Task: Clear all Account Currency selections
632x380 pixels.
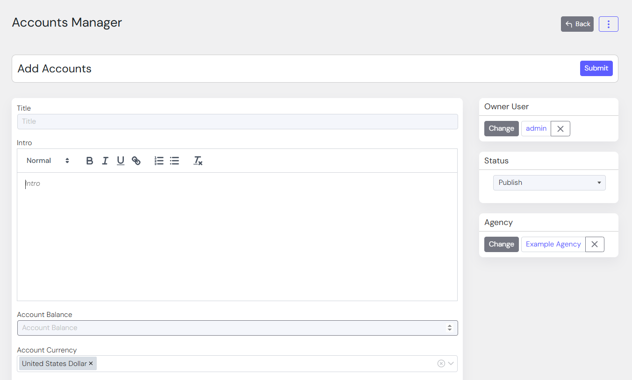Action: [441, 364]
